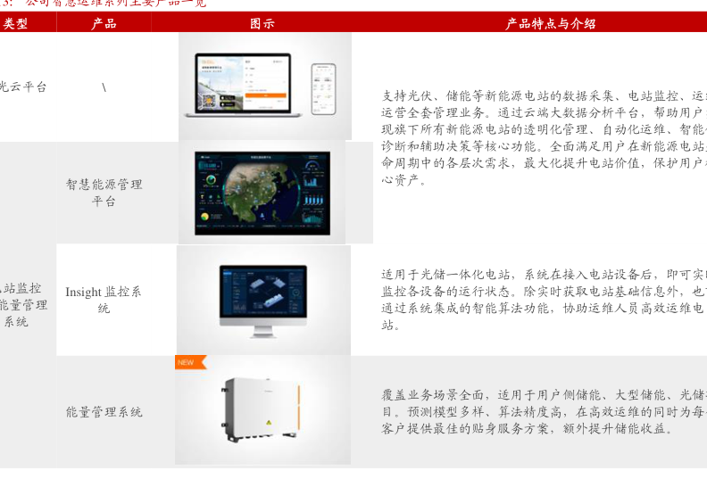Image resolution: width=707 pixels, height=487 pixels.
Task: Click the smartphone image beside the laptop
Action: coord(323,87)
